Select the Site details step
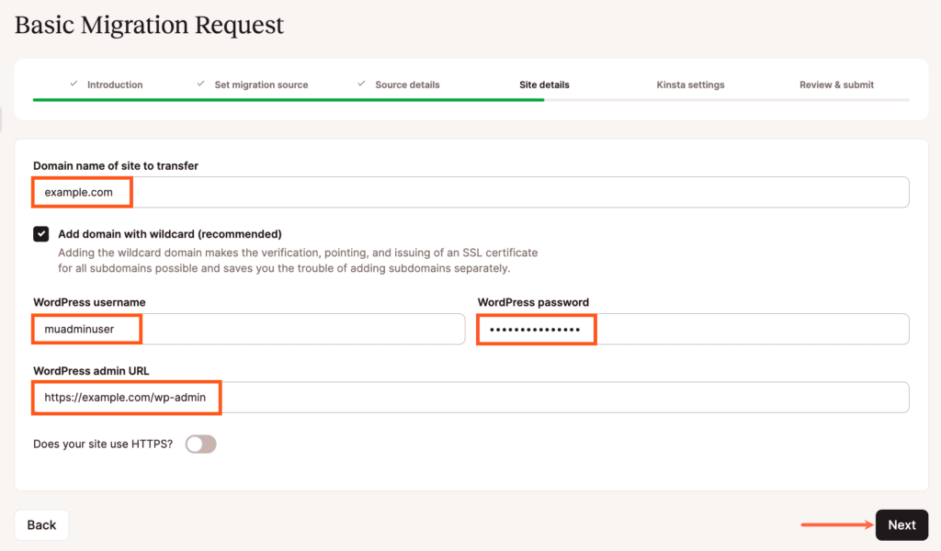The height and width of the screenshot is (551, 941). click(544, 84)
